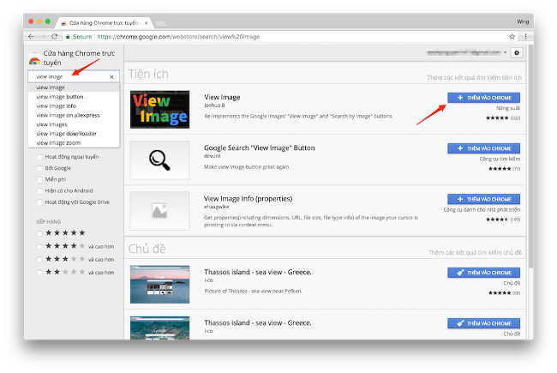Screen dimensions: 557x373
Task: Click the page vertical scrollbar
Action: click(x=530, y=156)
